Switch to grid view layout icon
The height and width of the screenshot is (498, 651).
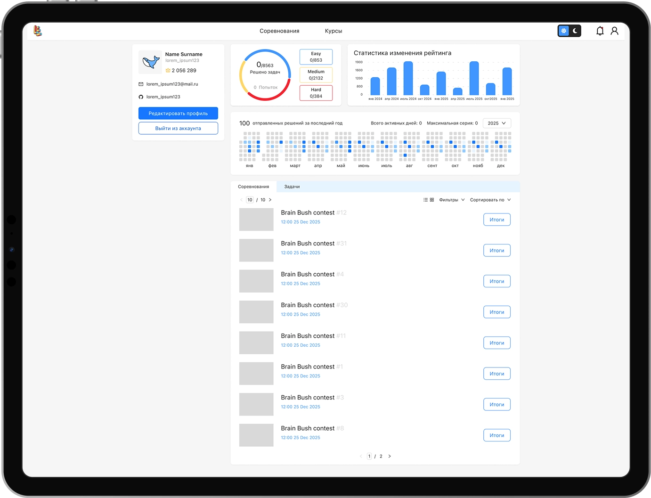[432, 200]
